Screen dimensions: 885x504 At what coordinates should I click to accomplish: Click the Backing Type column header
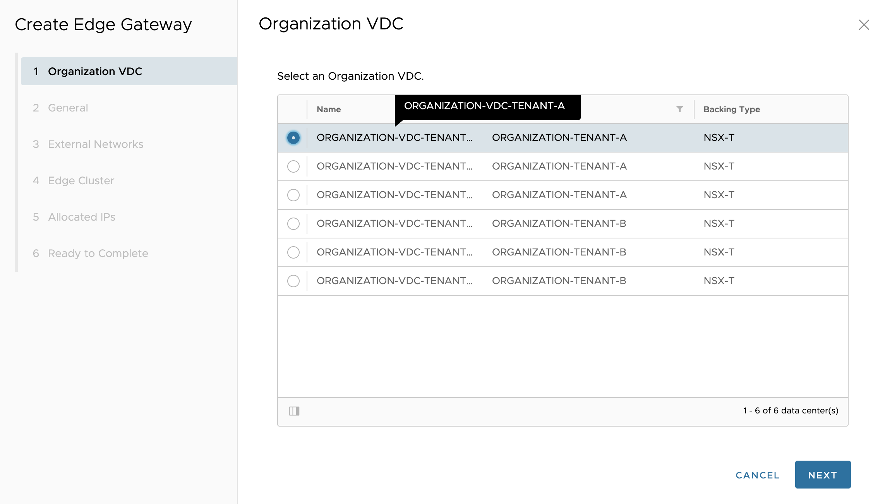click(x=731, y=110)
